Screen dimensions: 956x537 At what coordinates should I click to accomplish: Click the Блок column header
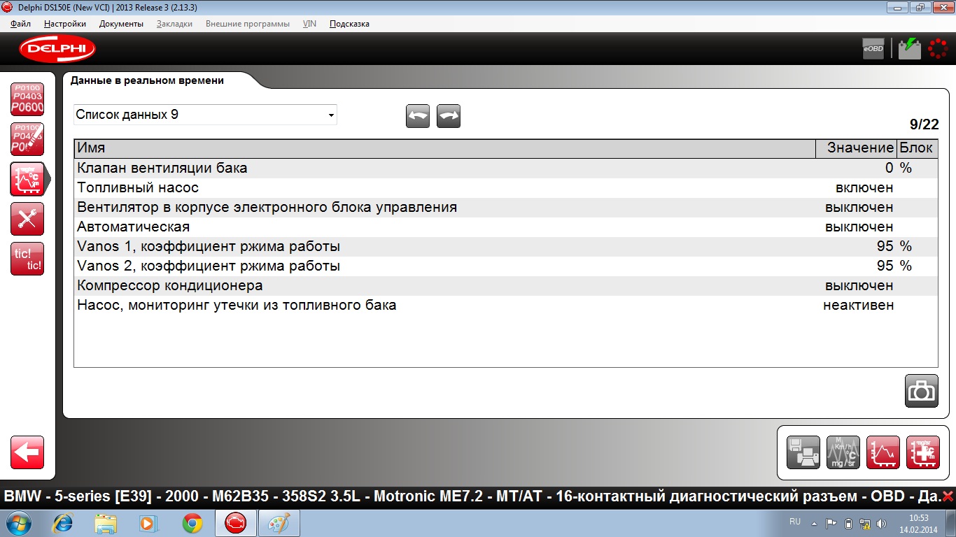[917, 148]
